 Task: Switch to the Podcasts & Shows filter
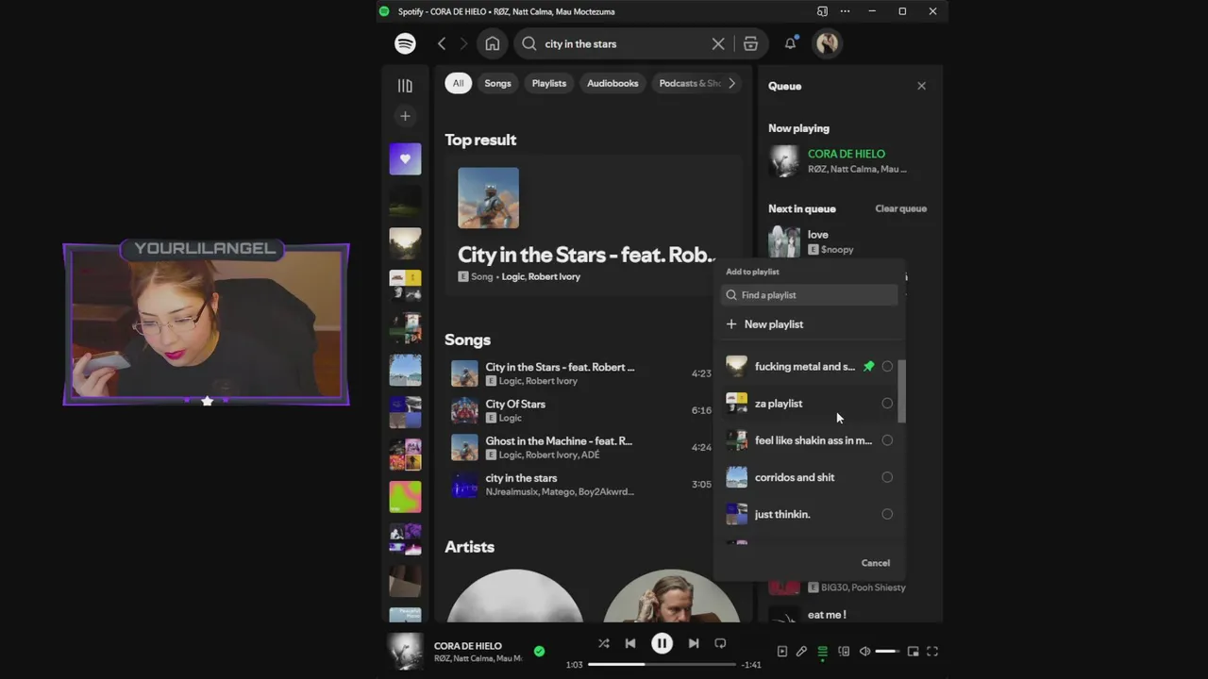coord(688,83)
